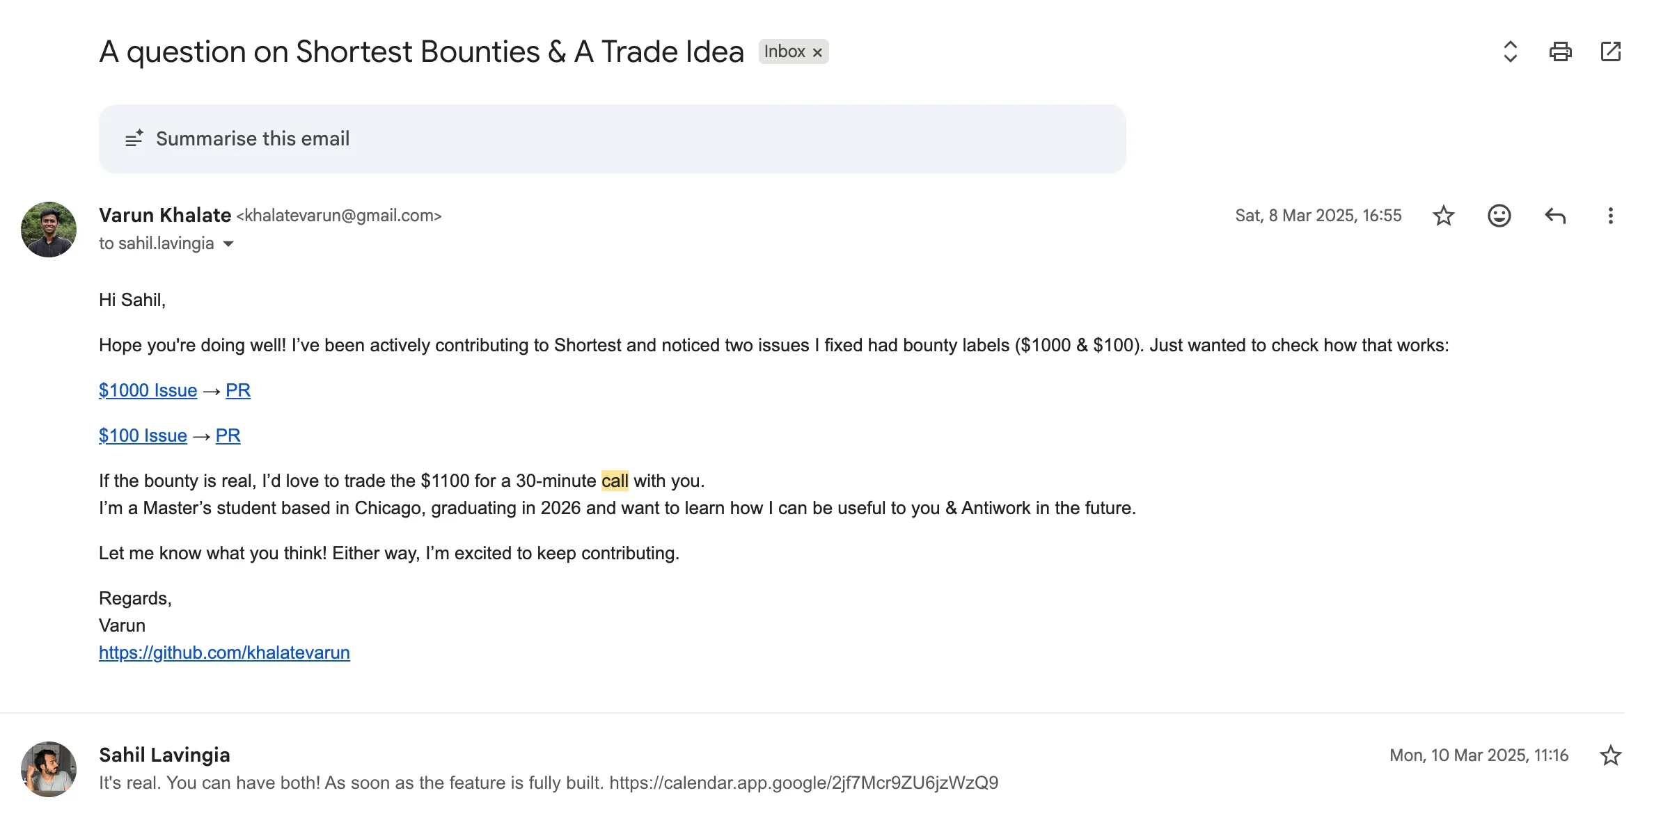
Task: Visit Varun's GitHub profile link
Action: 224,652
